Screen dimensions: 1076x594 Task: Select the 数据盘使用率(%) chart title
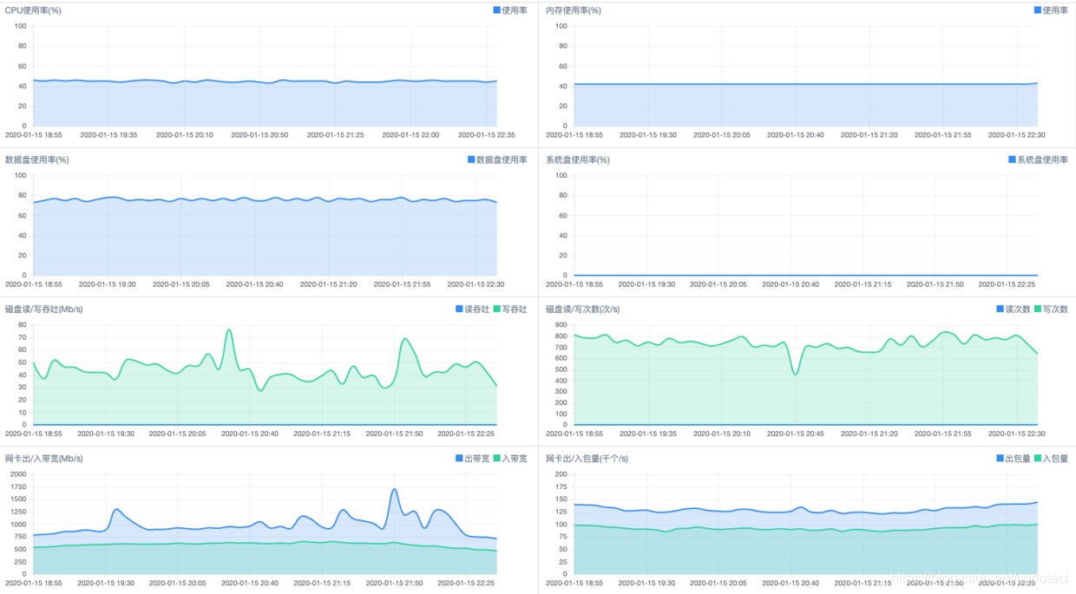[37, 160]
